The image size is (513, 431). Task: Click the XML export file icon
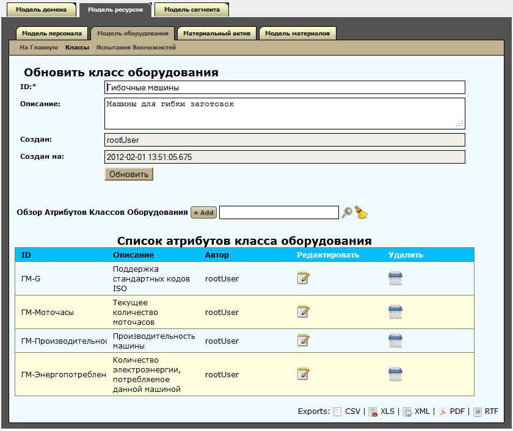[407, 411]
